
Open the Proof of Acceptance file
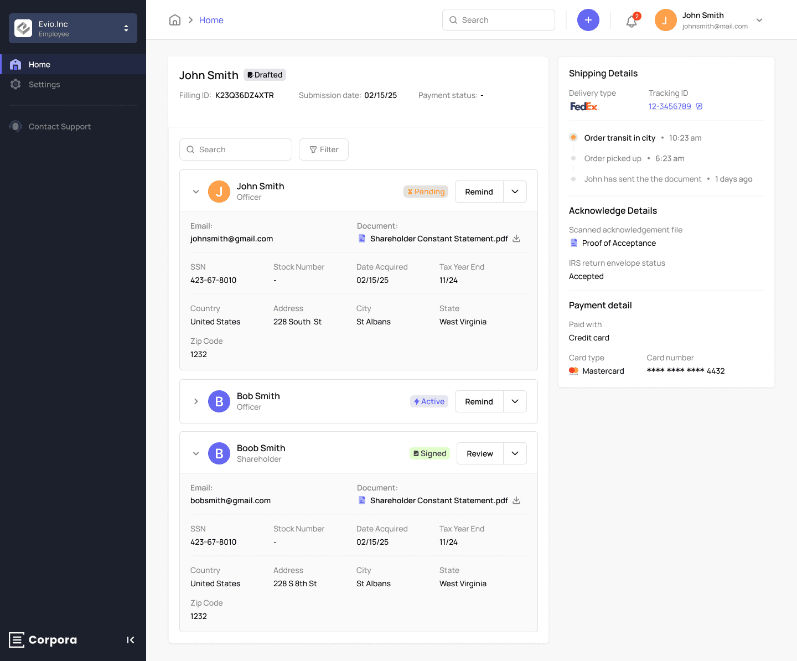click(x=618, y=243)
